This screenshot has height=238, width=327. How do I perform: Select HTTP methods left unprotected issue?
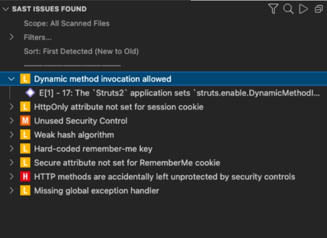click(x=165, y=176)
